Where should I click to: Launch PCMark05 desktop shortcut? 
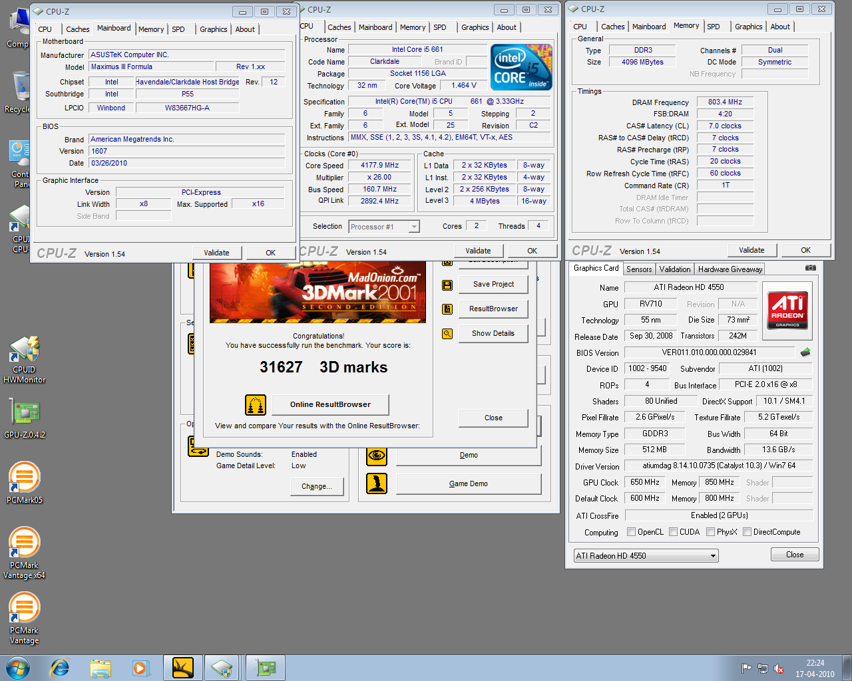tap(25, 483)
